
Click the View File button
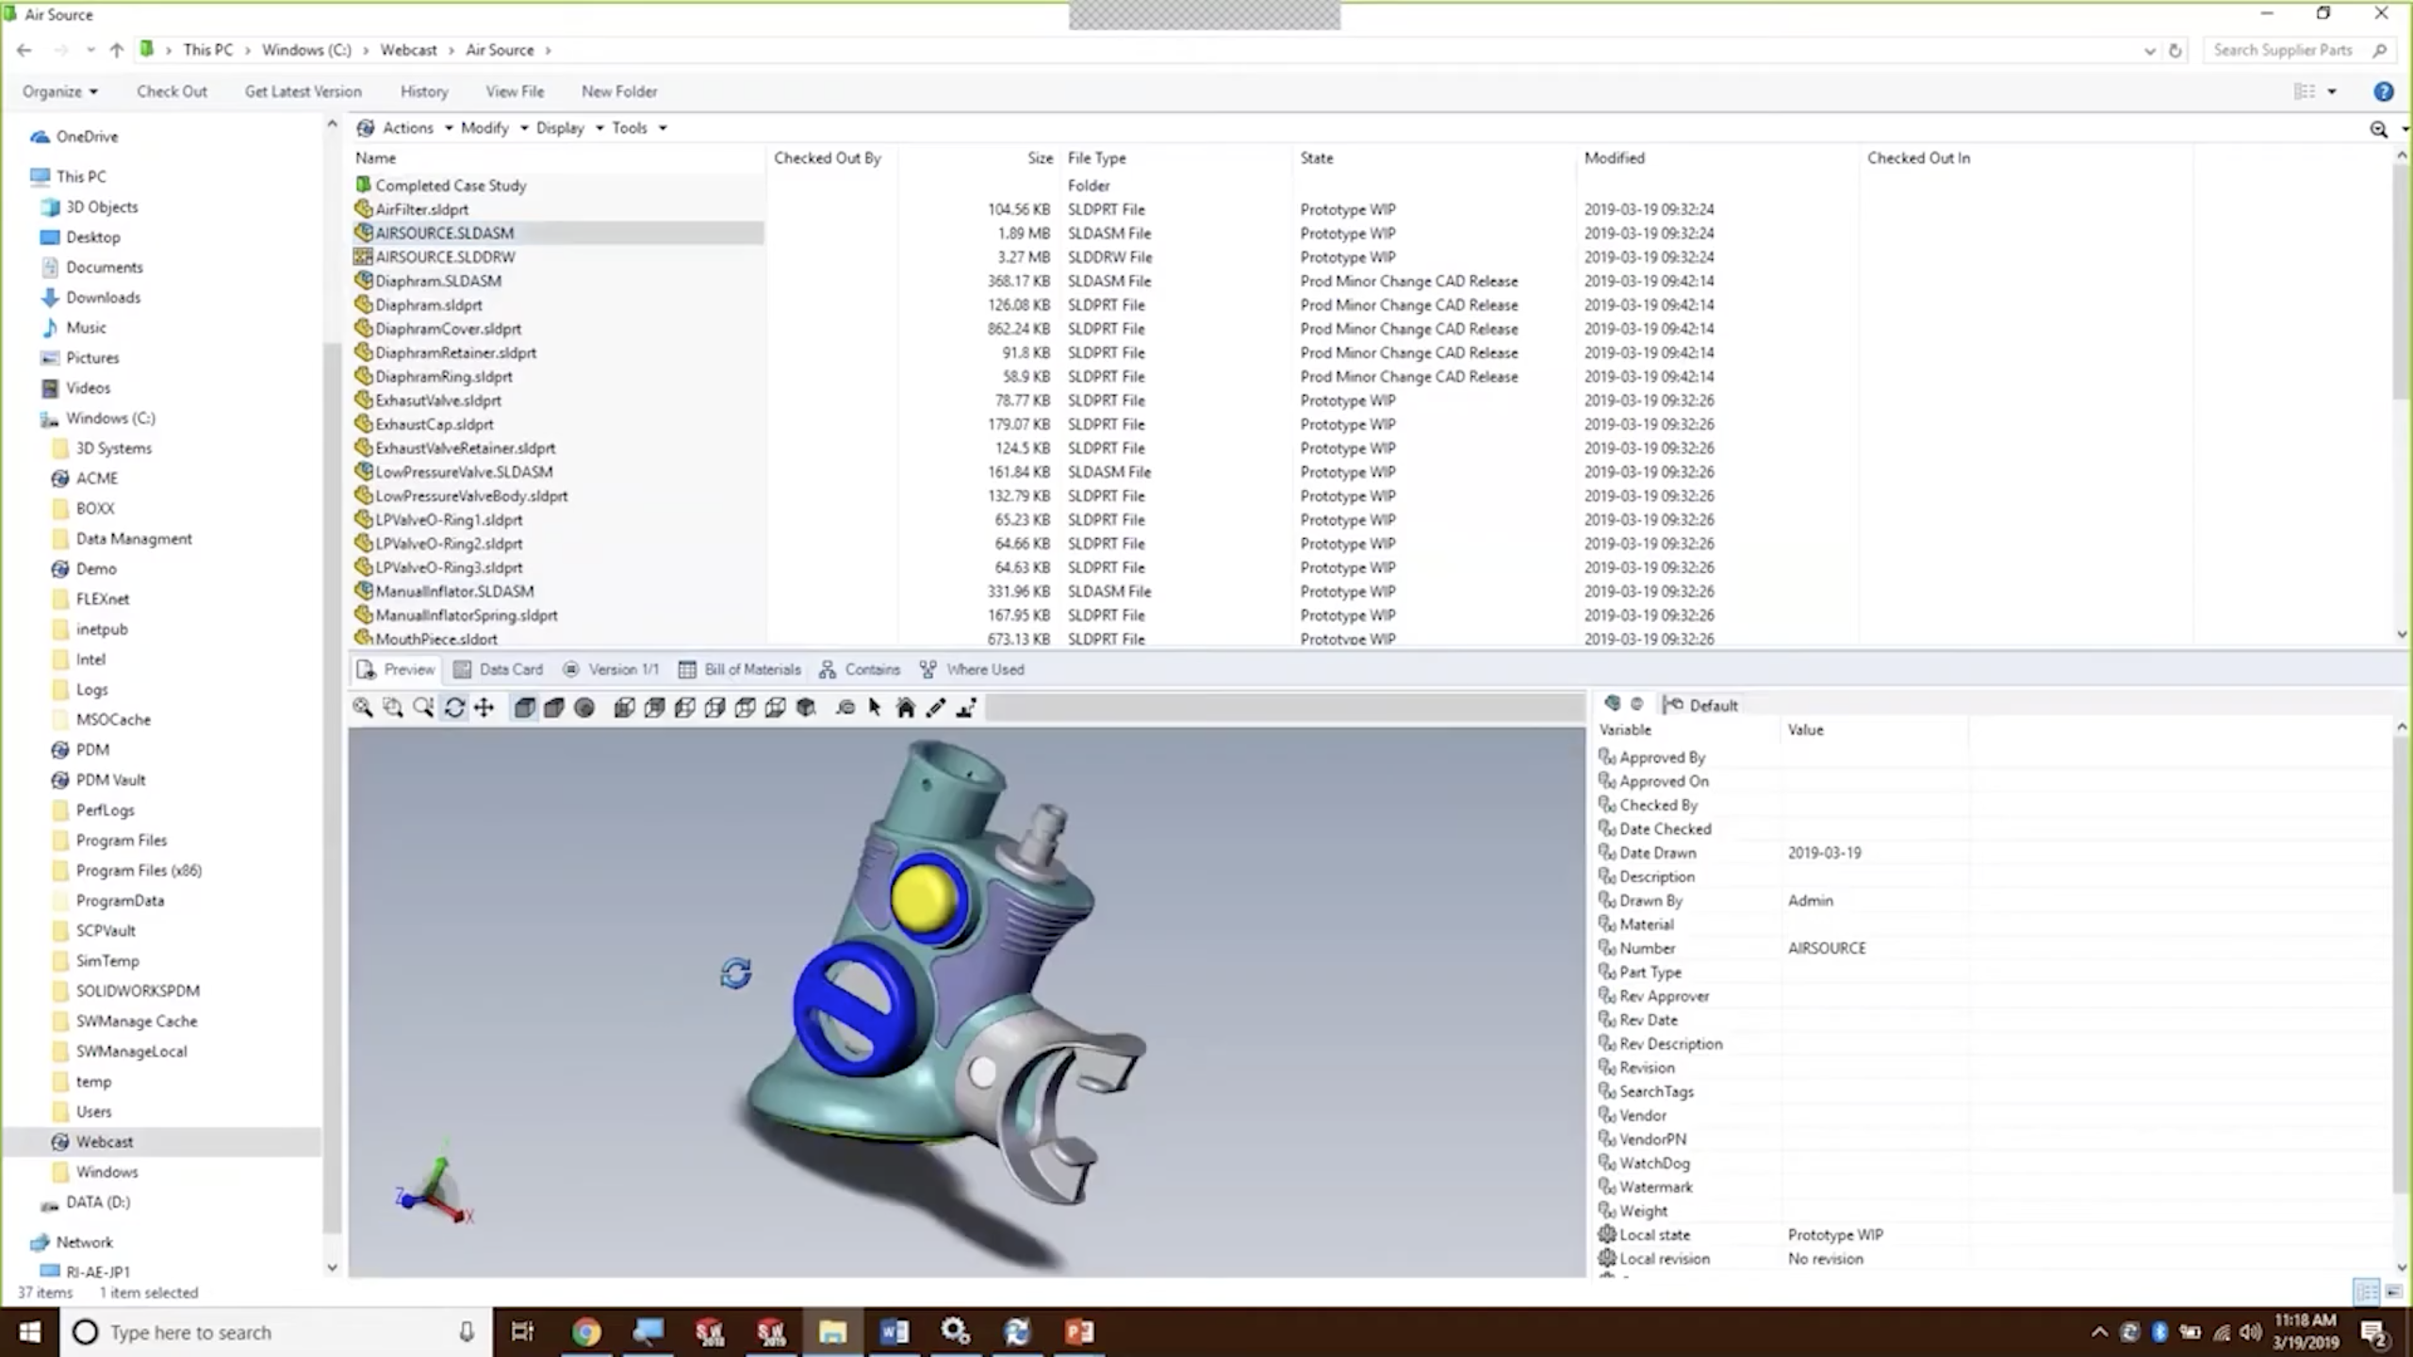point(515,91)
